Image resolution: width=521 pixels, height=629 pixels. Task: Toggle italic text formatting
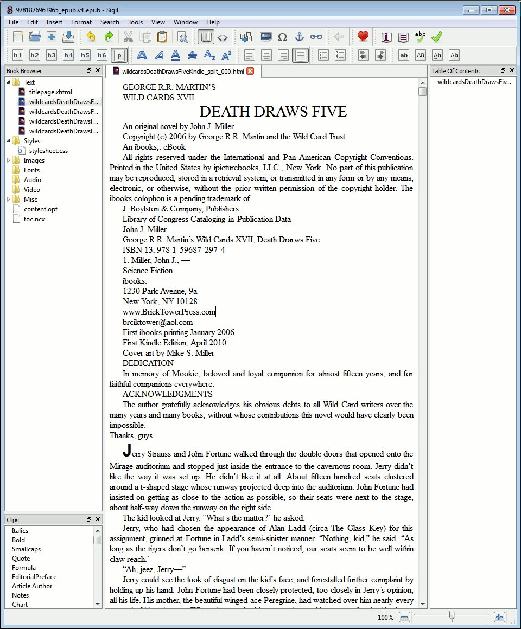[x=158, y=55]
